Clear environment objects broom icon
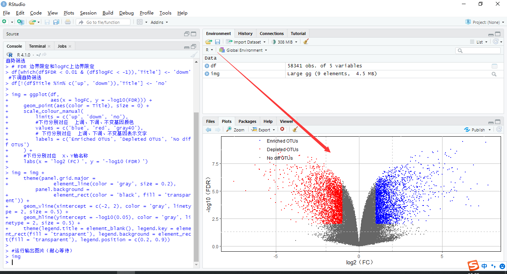507x274 pixels. tap(306, 42)
